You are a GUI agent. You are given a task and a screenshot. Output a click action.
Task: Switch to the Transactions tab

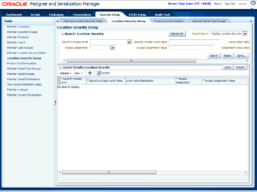pyautogui.click(x=82, y=14)
